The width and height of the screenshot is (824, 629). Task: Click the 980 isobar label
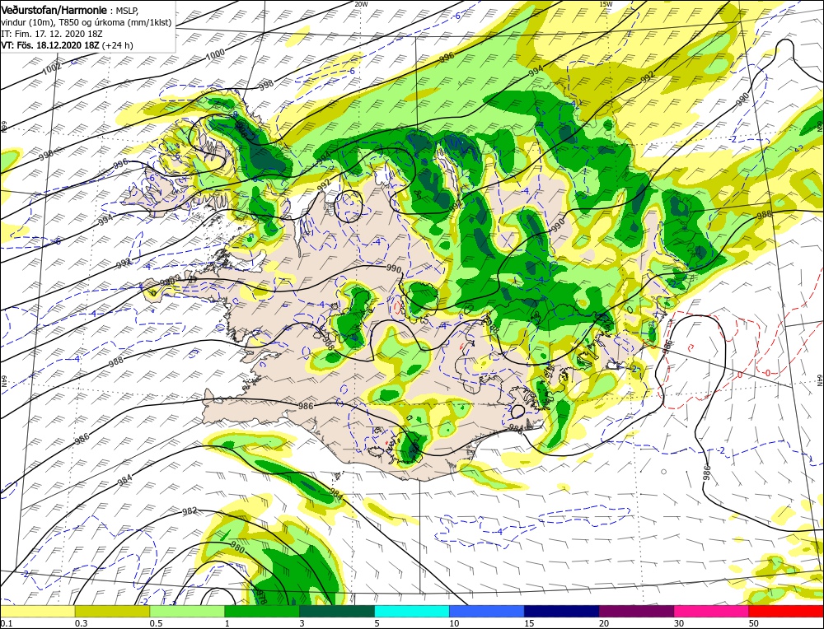coord(237,548)
